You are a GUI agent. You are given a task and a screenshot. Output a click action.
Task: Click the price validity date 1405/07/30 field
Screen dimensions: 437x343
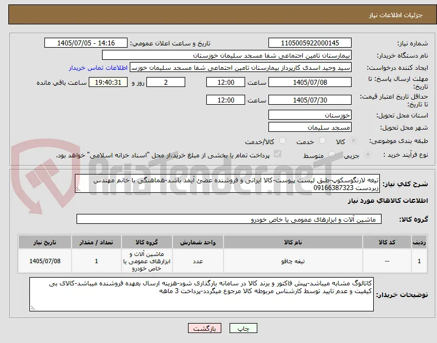(x=310, y=100)
